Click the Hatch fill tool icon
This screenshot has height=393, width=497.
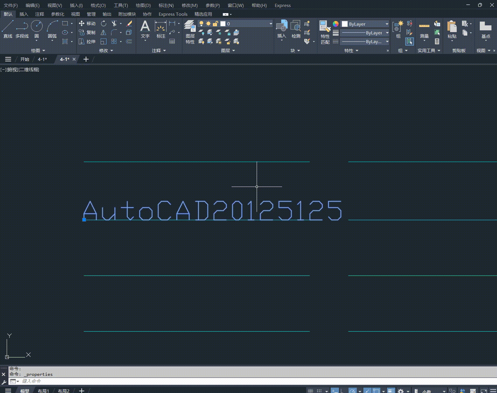click(65, 41)
